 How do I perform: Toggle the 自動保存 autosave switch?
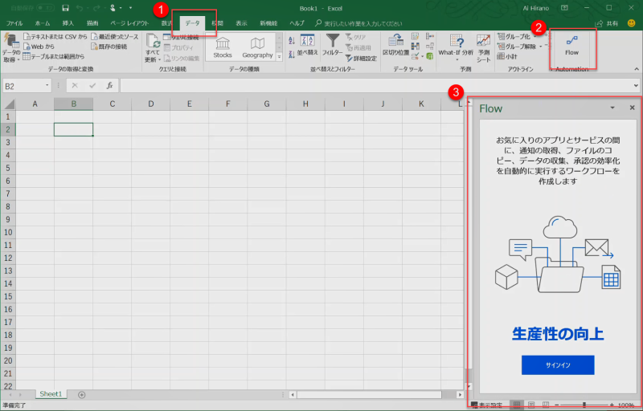[x=45, y=8]
